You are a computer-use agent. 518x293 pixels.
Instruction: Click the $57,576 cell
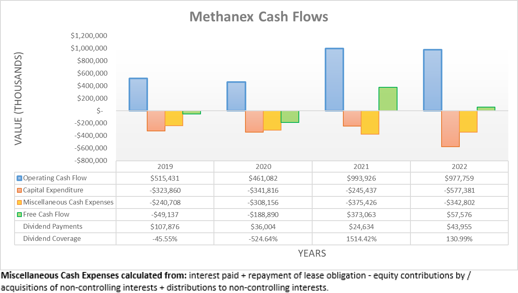tap(459, 215)
